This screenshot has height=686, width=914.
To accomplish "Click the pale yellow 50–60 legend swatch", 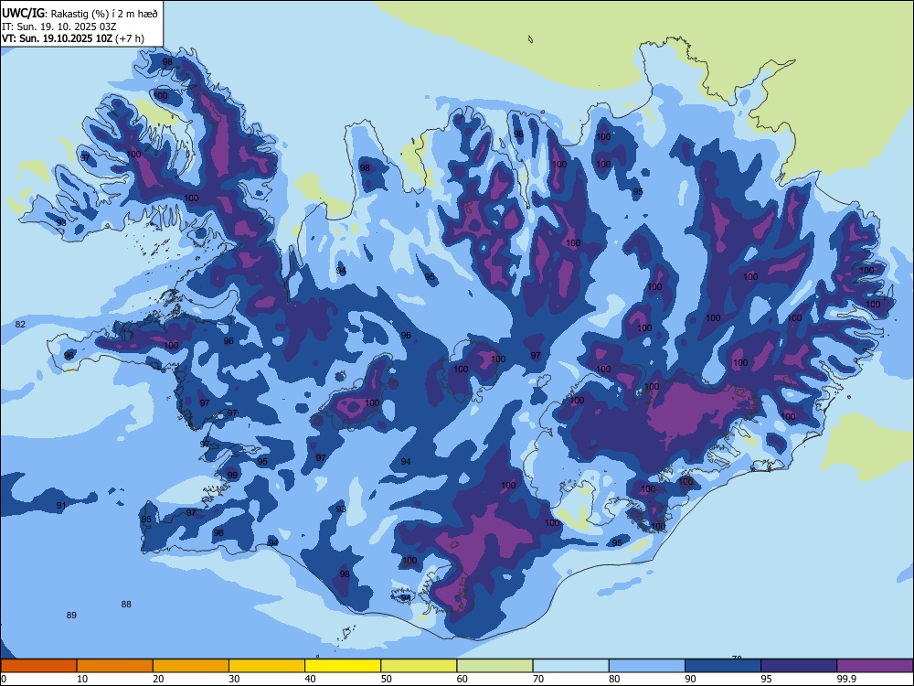I will (419, 666).
